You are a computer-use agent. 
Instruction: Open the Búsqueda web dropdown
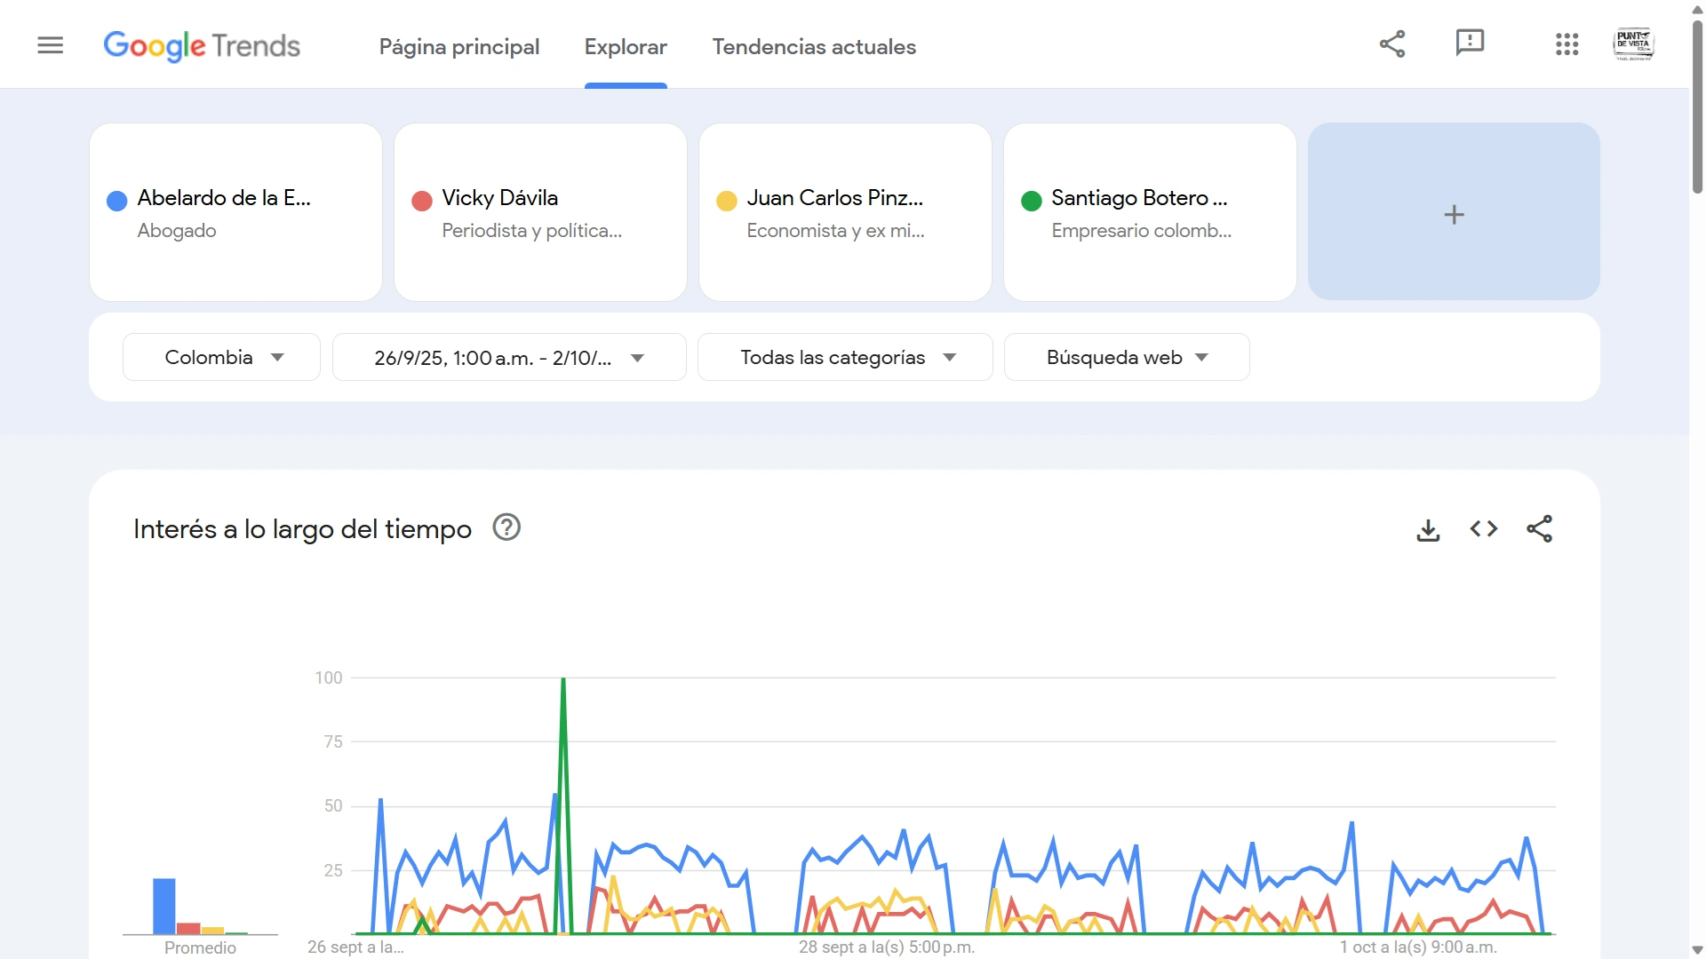click(x=1126, y=357)
